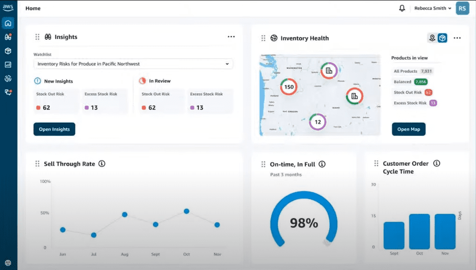Viewport: 476px width, 270px height.
Task: Click the package box icon in the sidebar
Action: point(8,51)
